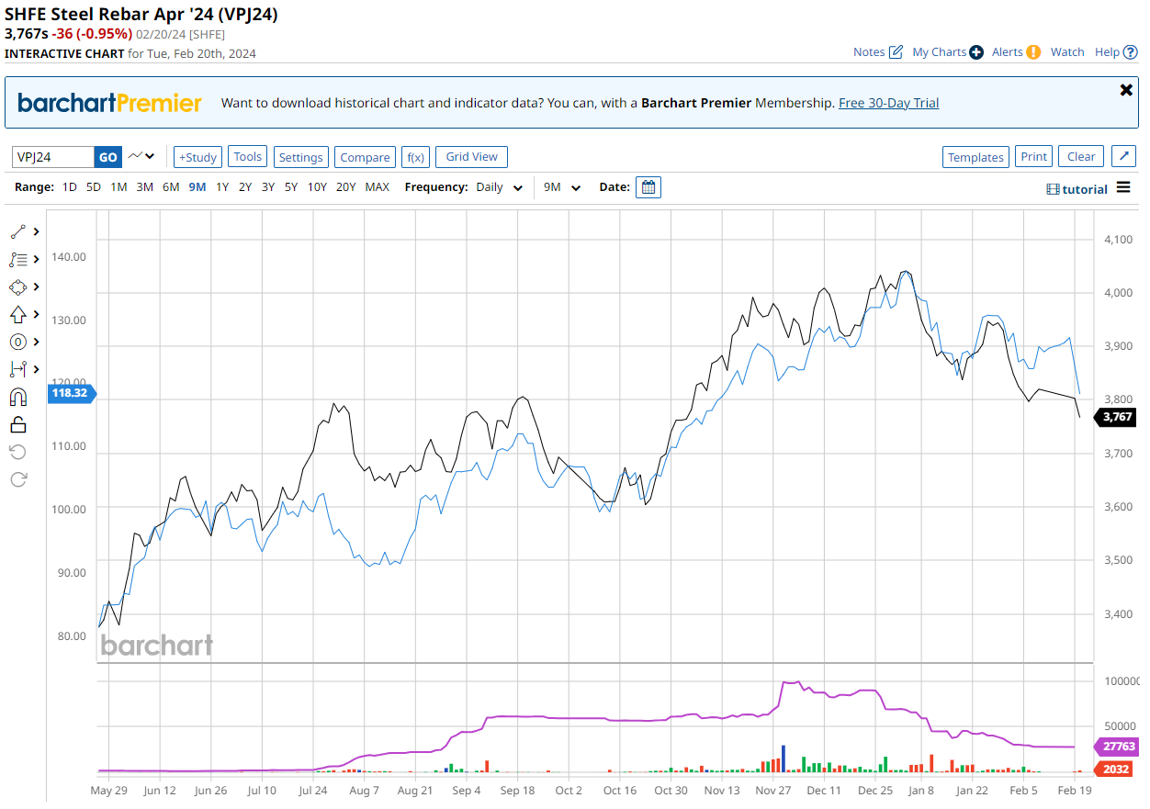Toggle the Grid View layout
The image size is (1150, 809).
pos(471,157)
